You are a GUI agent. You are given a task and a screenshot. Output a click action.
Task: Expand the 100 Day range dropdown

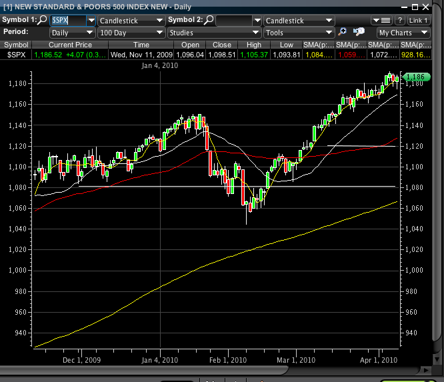[x=131, y=32]
